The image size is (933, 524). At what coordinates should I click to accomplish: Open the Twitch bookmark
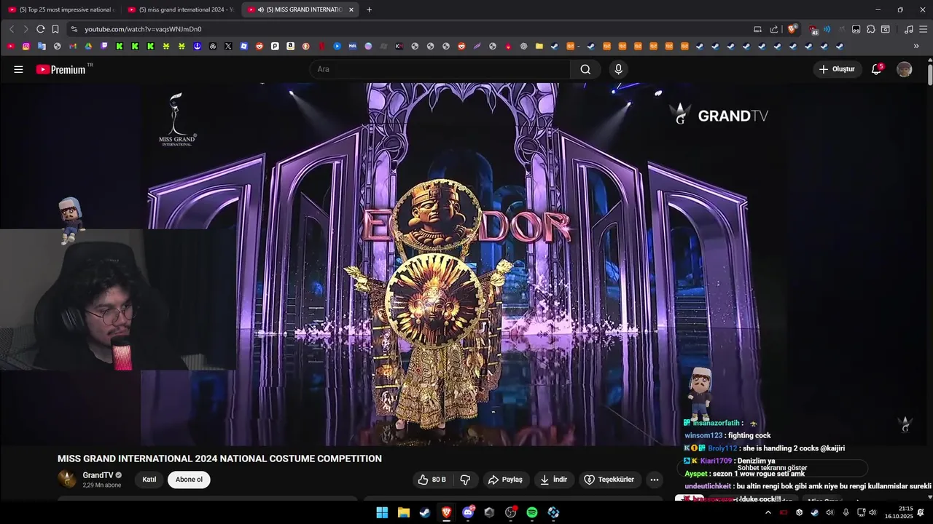(x=104, y=46)
